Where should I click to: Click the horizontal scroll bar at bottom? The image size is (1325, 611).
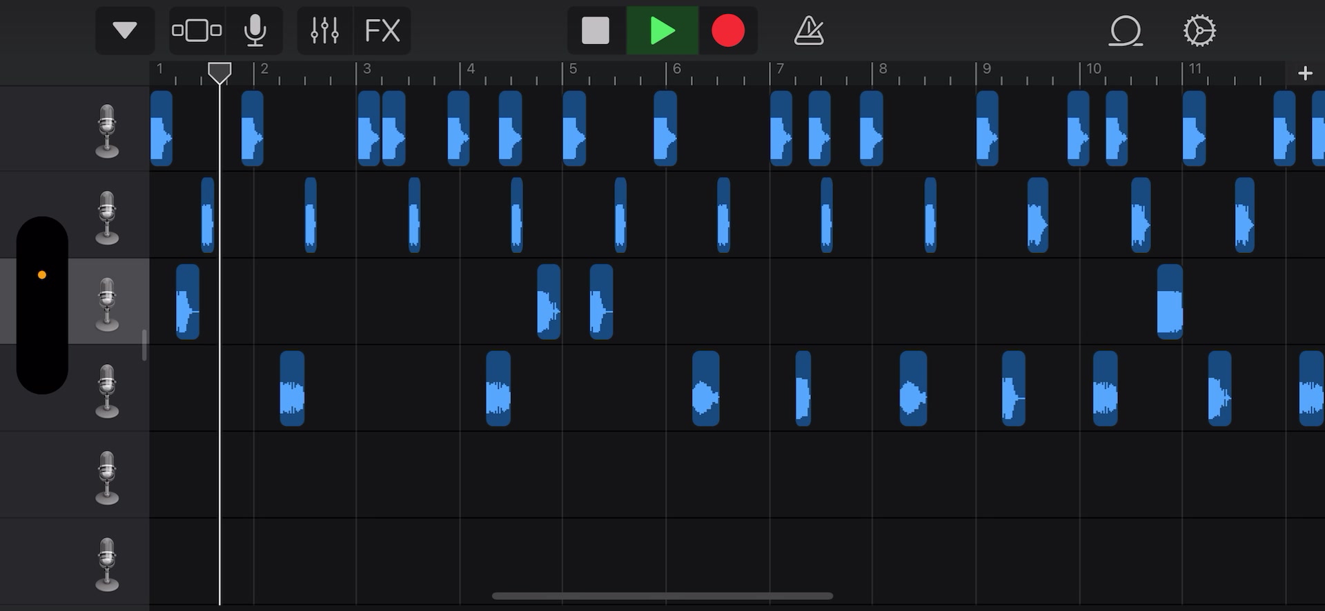pyautogui.click(x=662, y=596)
